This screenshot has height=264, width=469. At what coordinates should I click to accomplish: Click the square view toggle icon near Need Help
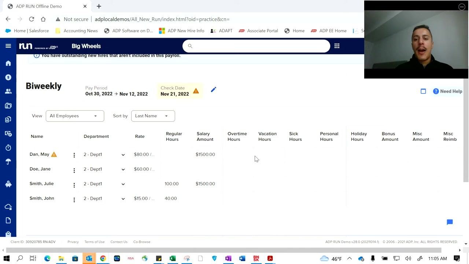(423, 91)
